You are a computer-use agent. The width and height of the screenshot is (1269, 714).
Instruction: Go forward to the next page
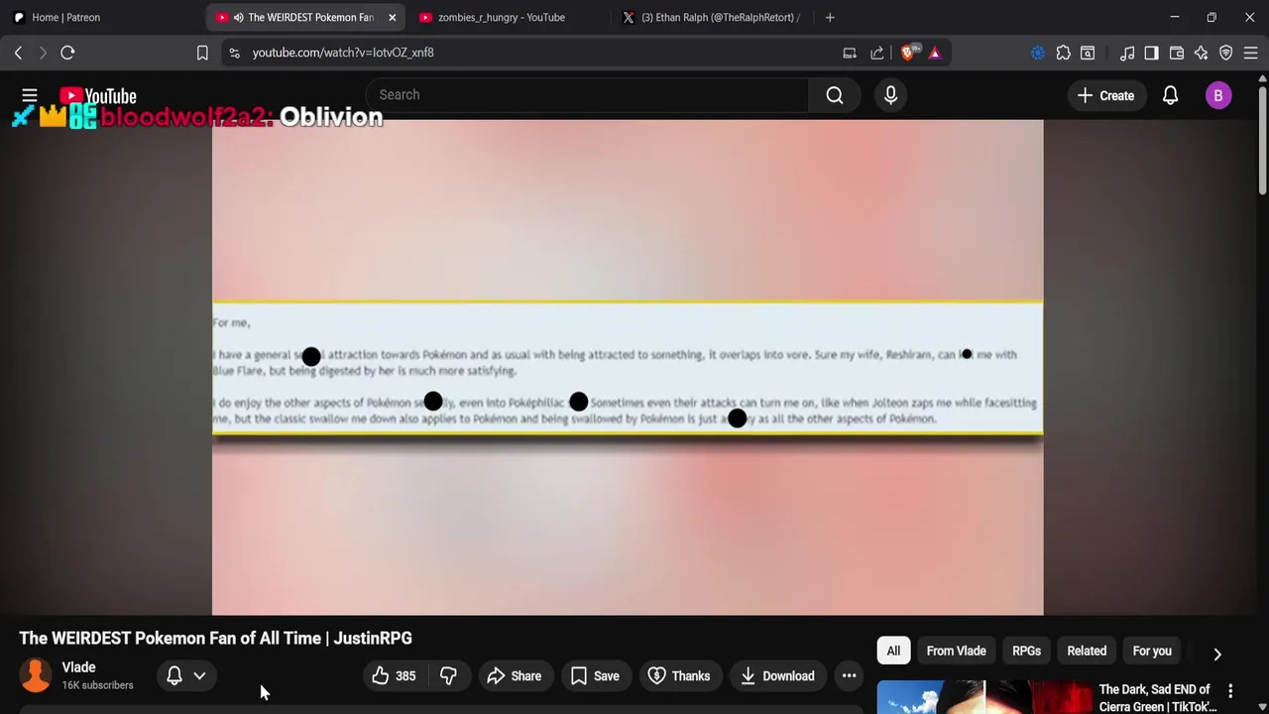[43, 53]
